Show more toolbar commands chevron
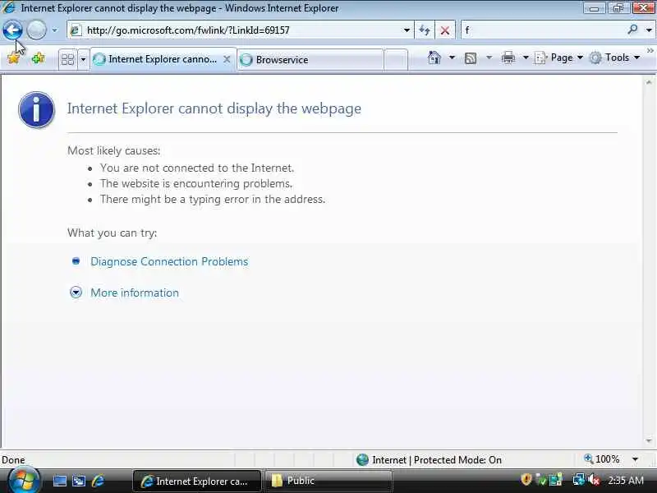The width and height of the screenshot is (657, 493). (650, 51)
